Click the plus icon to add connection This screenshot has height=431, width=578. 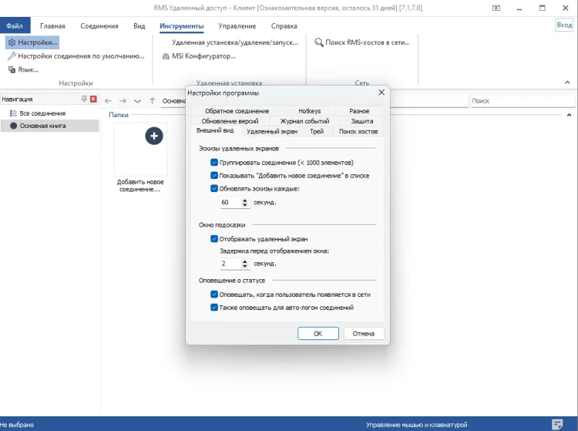click(x=154, y=136)
